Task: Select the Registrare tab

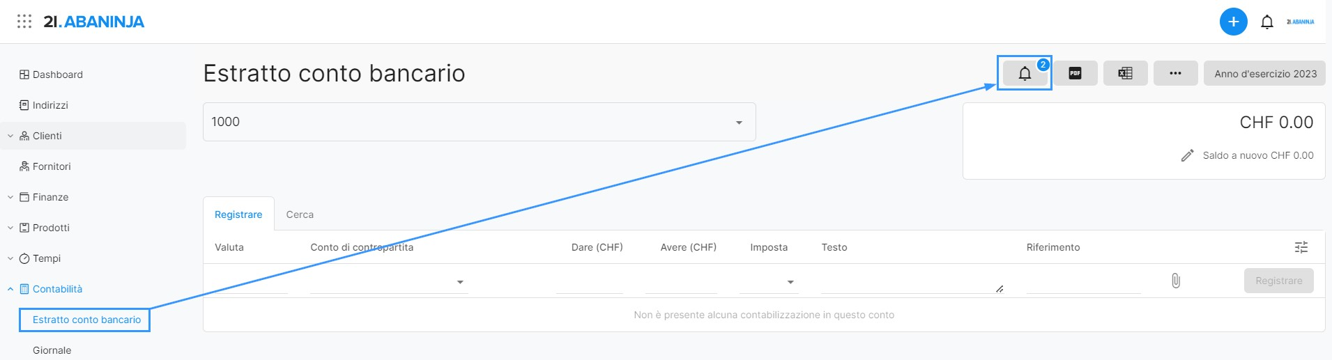Action: (238, 214)
